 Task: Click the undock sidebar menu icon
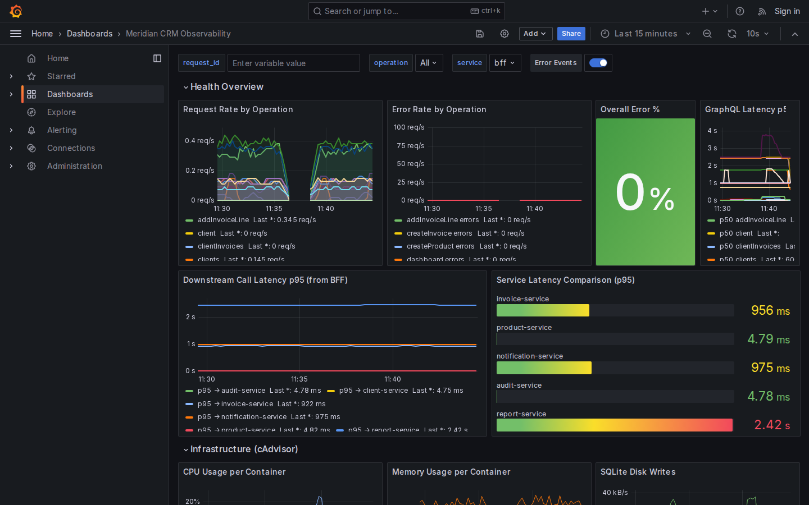157,58
